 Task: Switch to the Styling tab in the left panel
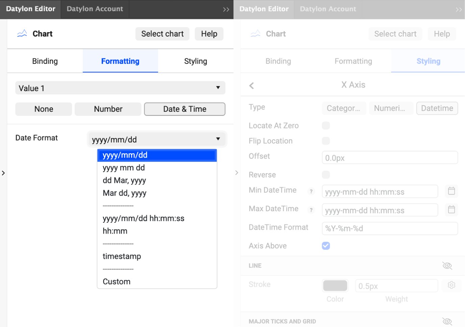[195, 61]
